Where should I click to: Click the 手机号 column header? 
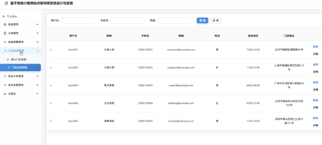[145, 36]
